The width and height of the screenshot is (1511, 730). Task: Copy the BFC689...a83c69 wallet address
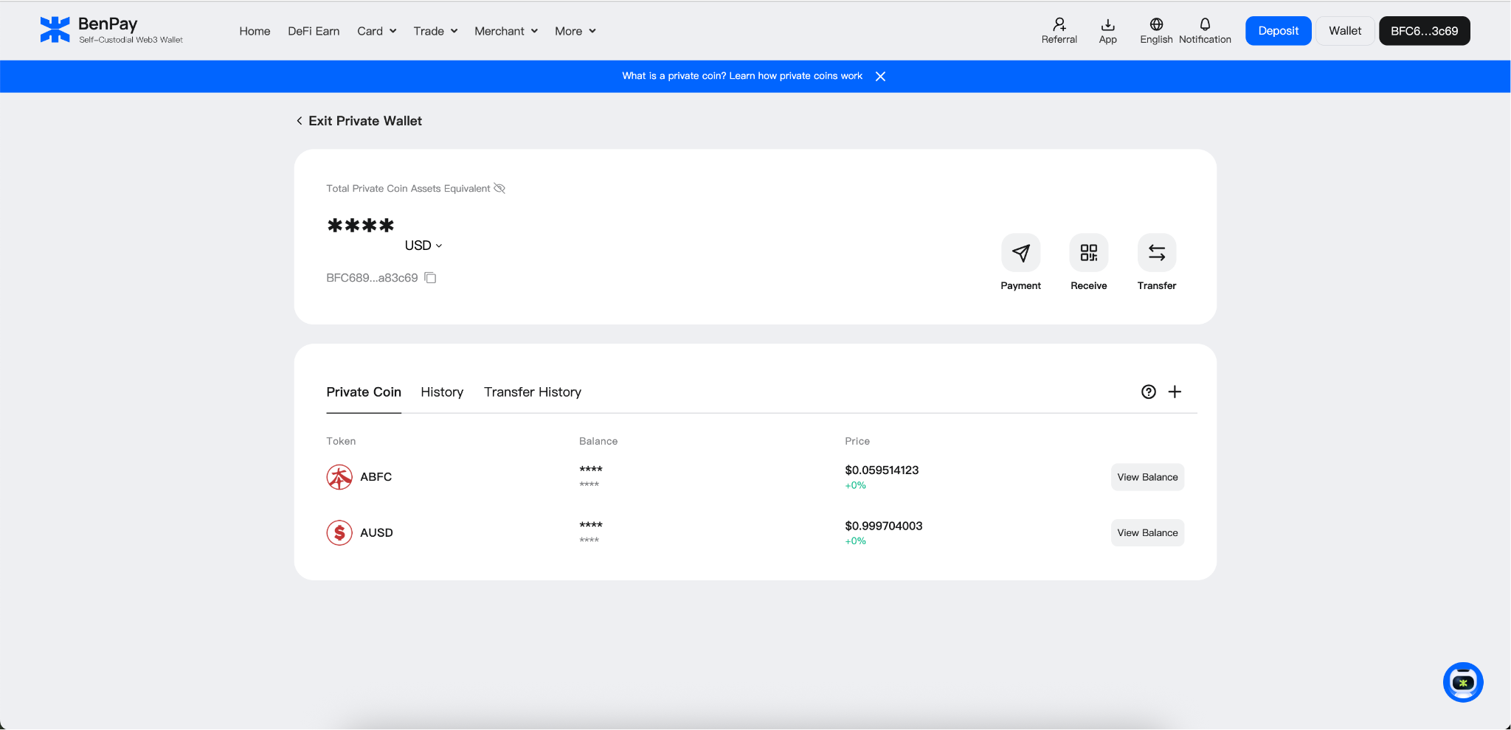[429, 278]
